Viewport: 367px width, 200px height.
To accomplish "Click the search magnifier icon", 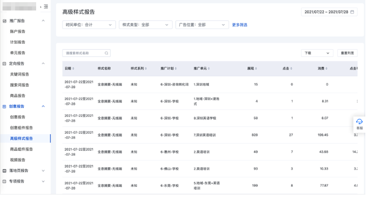I will (106, 53).
